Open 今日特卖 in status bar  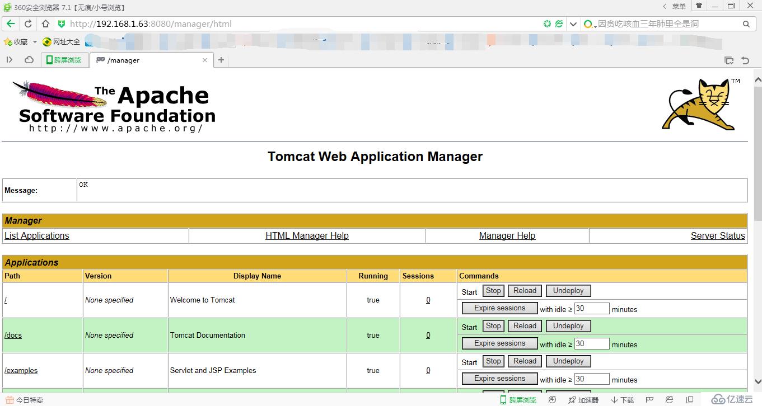(x=24, y=400)
